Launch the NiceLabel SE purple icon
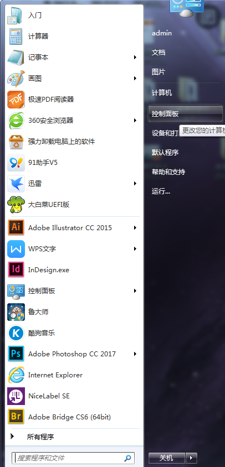225x467 pixels. pyautogui.click(x=16, y=396)
